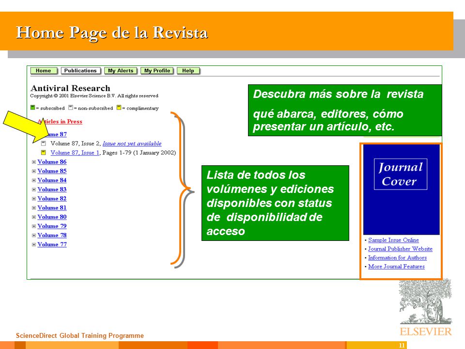Viewport: 465px width, 349px height.
Task: Open the Volume 84 link
Action: [x=52, y=180]
